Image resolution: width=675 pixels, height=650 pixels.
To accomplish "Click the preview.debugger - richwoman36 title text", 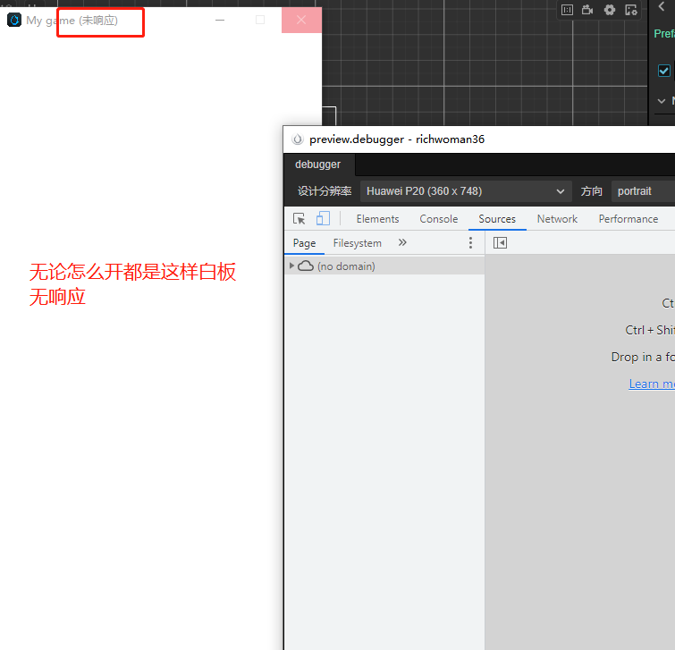I will pyautogui.click(x=397, y=139).
